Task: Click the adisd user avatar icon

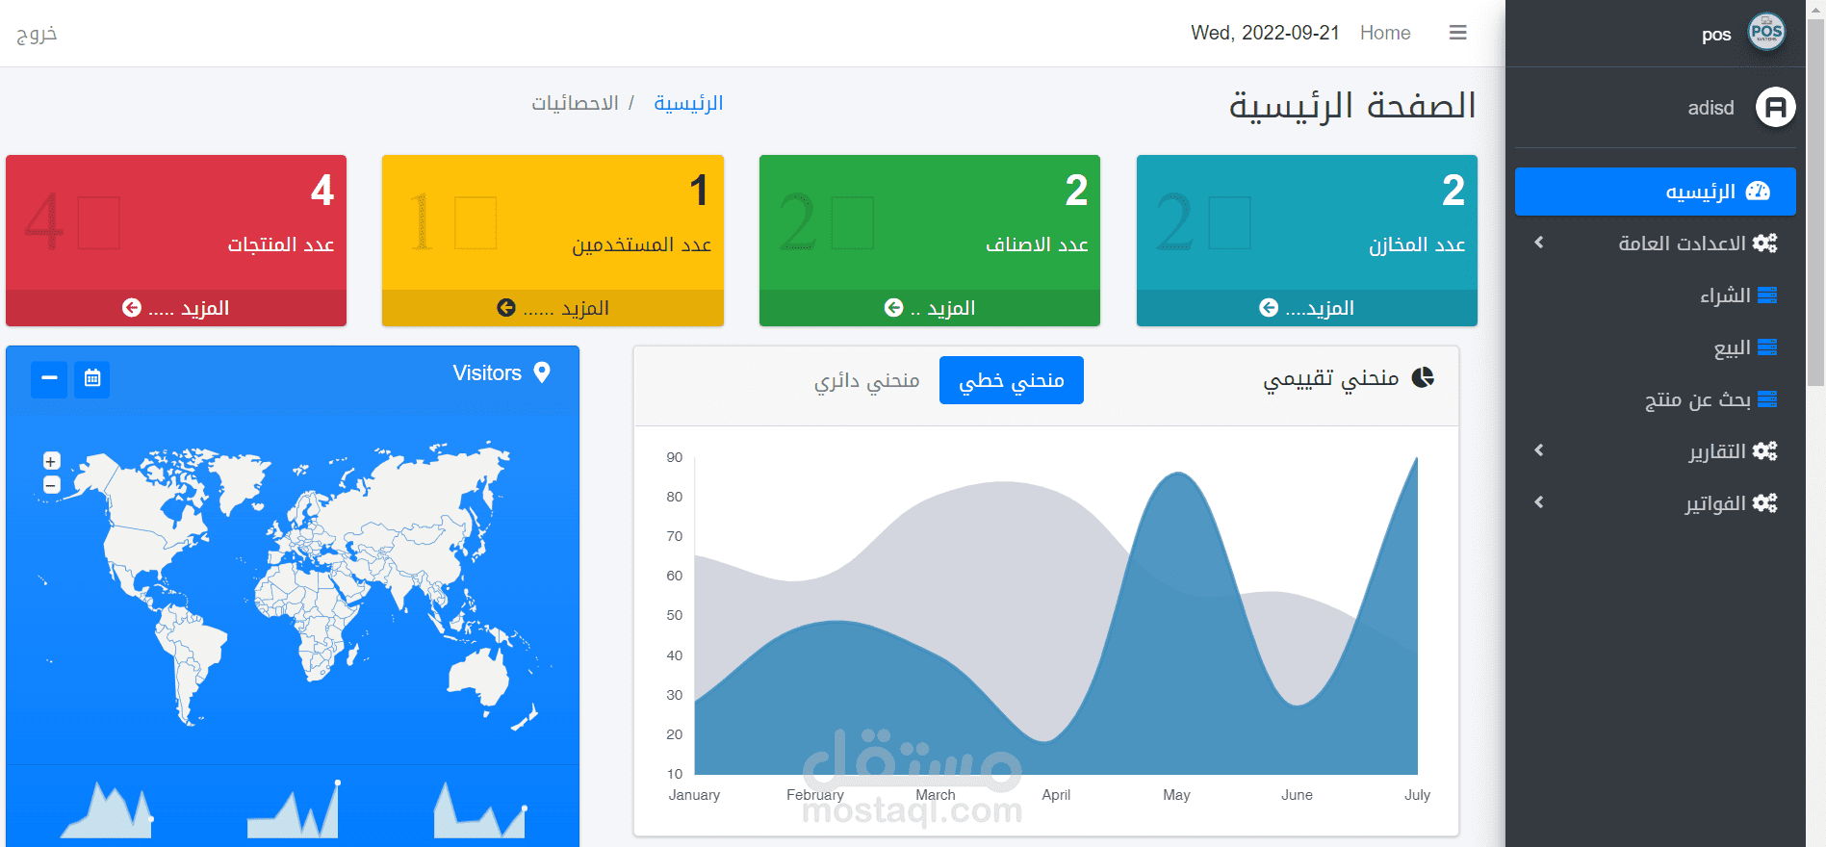Action: click(1776, 107)
